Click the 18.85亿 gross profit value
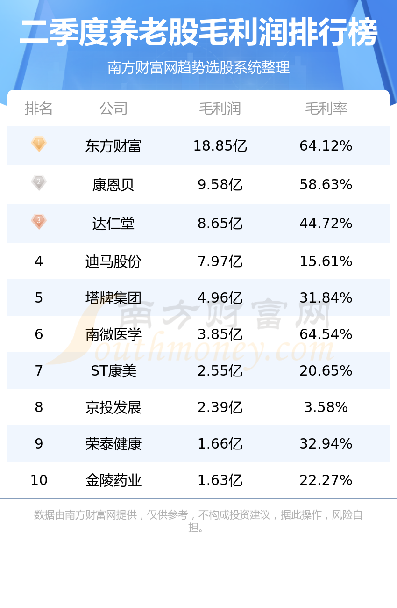 pyautogui.click(x=220, y=146)
